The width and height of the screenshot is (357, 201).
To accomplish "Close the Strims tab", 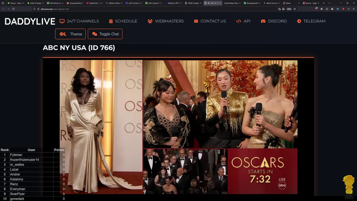I will [299, 3].
